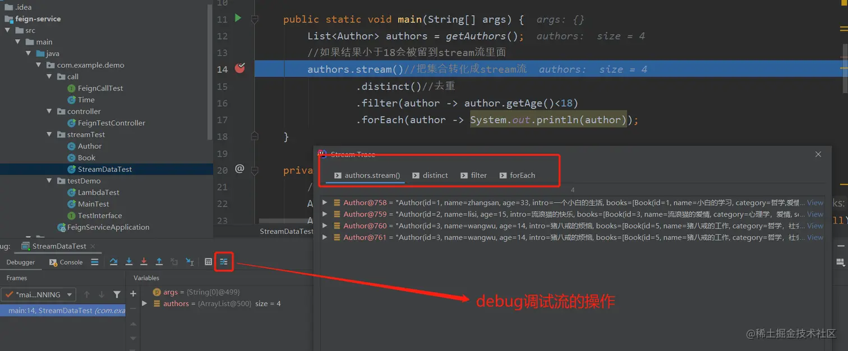Screen dimensions: 848x351
Task: Open the Book class file
Action: (86, 157)
